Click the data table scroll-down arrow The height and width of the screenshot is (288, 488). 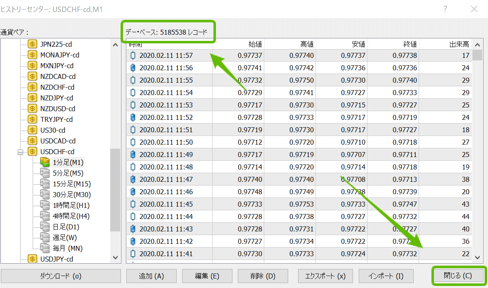tap(477, 258)
